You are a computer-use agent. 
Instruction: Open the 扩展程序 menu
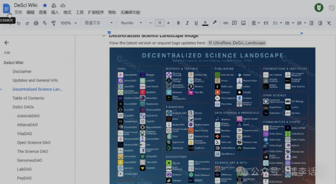[96, 12]
